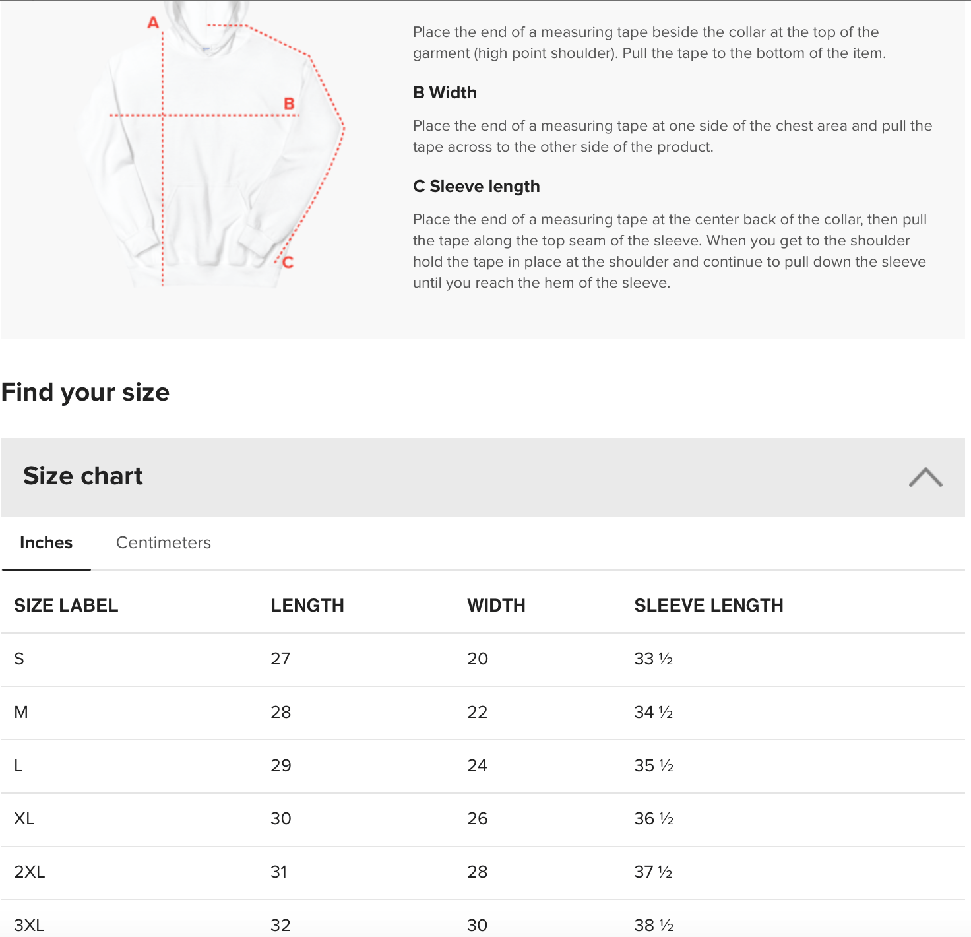Click the WIDTH column header

496,605
